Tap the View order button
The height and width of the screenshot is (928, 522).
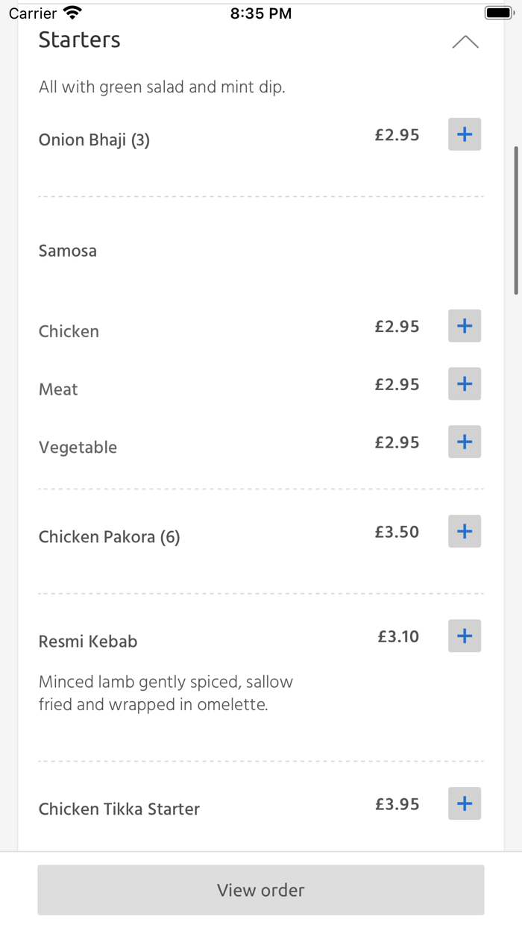tap(260, 890)
